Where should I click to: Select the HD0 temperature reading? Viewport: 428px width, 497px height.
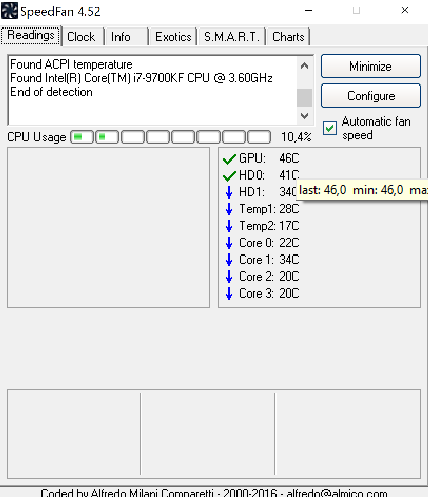pyautogui.click(x=289, y=175)
